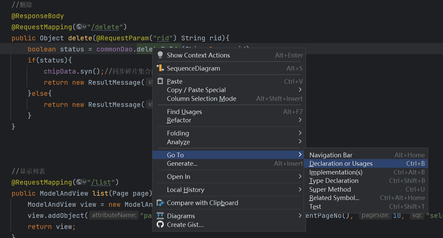This screenshot has height=238, width=443.
Task: Go to Super Method
Action: 330,189
